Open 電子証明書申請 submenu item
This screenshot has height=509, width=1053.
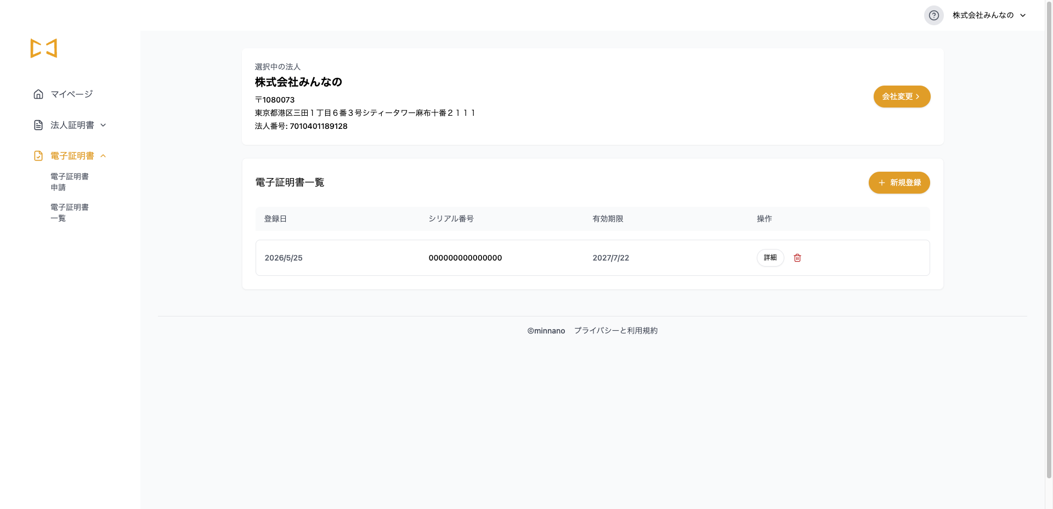tap(70, 182)
